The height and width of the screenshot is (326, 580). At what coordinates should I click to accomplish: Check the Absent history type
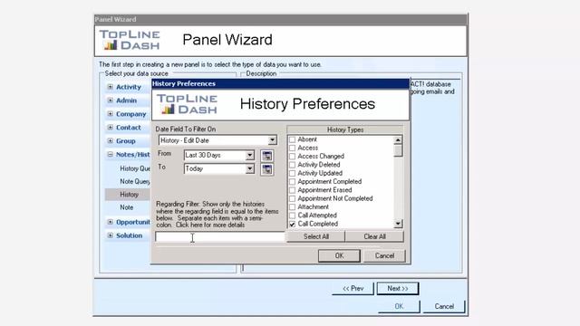pos(292,139)
